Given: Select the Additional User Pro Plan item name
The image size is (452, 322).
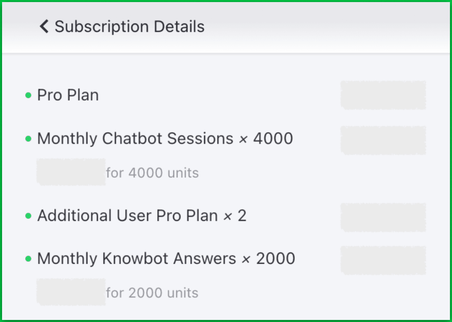Looking at the screenshot, I should click(x=127, y=216).
